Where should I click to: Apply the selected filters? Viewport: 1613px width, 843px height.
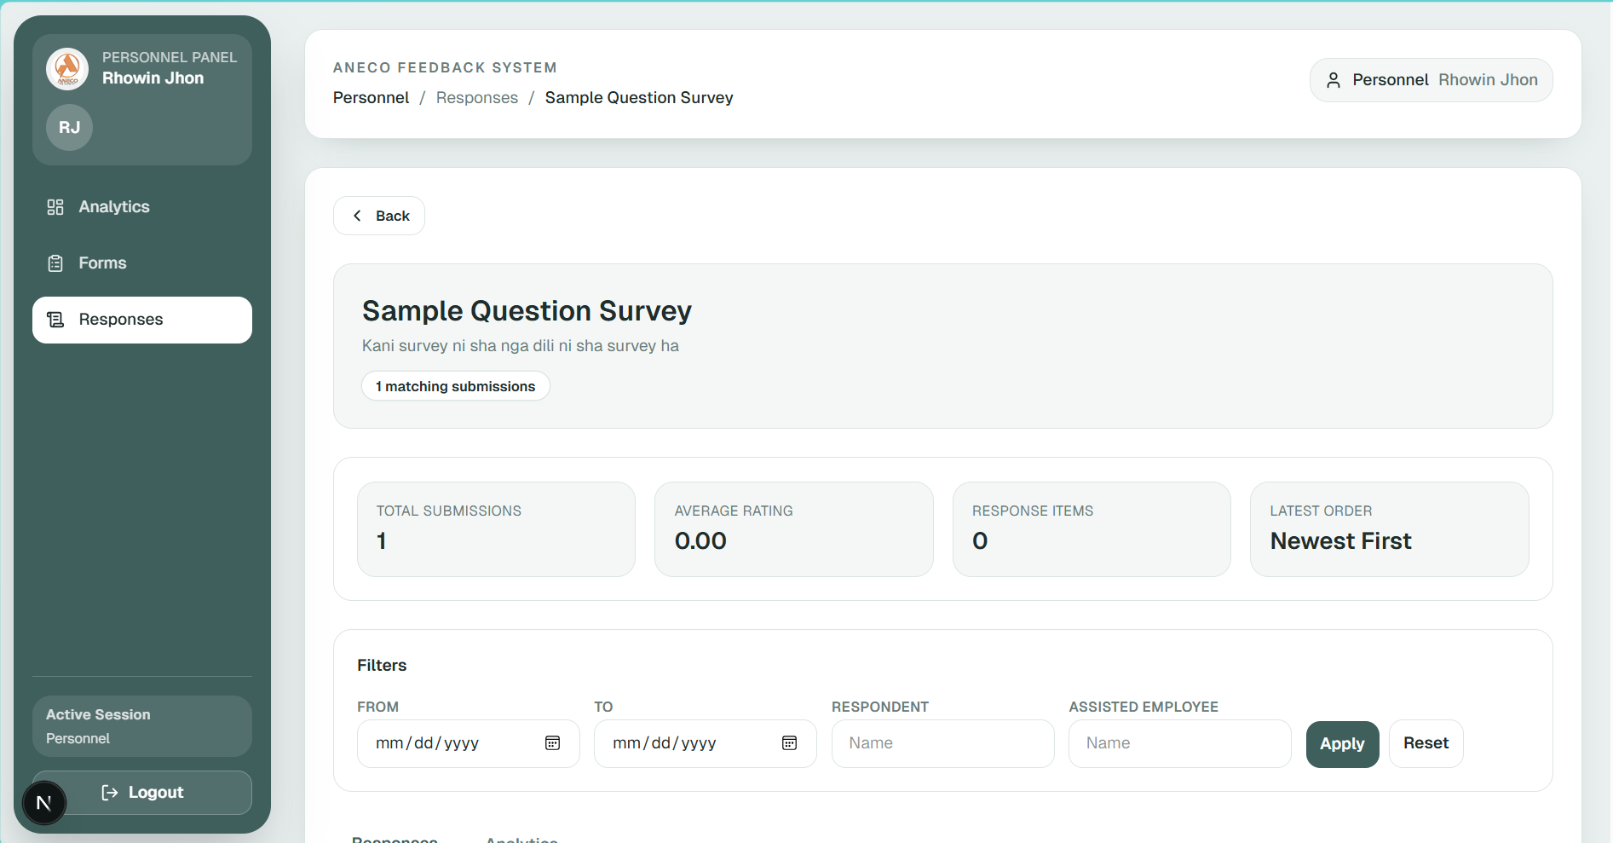coord(1342,744)
